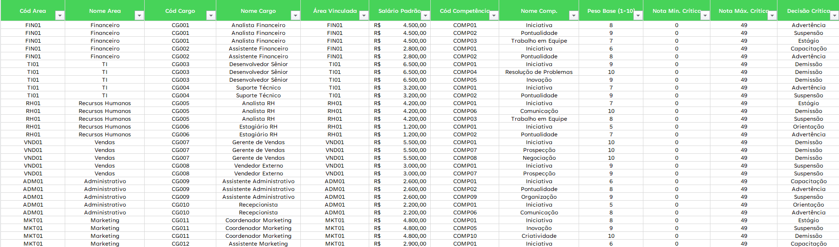Viewport: 839px width, 247px height.
Task: Open the Nome Comp. filter dropdown
Action: point(573,16)
